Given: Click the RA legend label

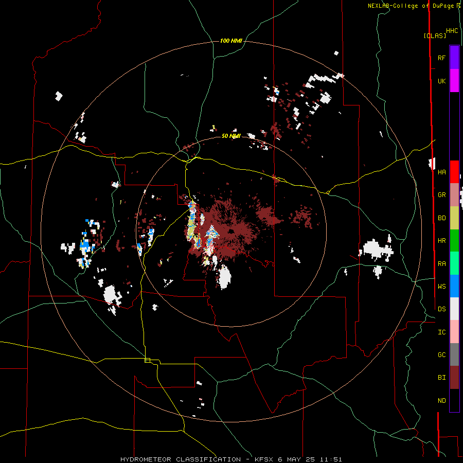Looking at the screenshot, I should tap(441, 264).
